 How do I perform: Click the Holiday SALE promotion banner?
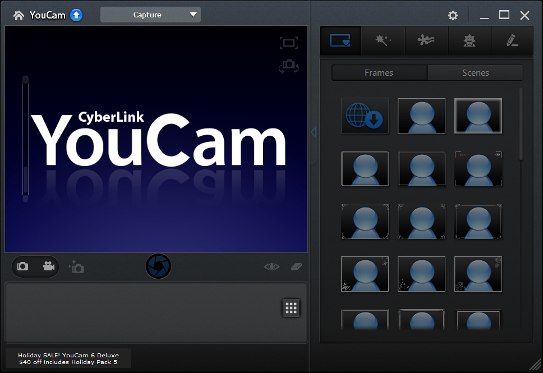pyautogui.click(x=68, y=358)
